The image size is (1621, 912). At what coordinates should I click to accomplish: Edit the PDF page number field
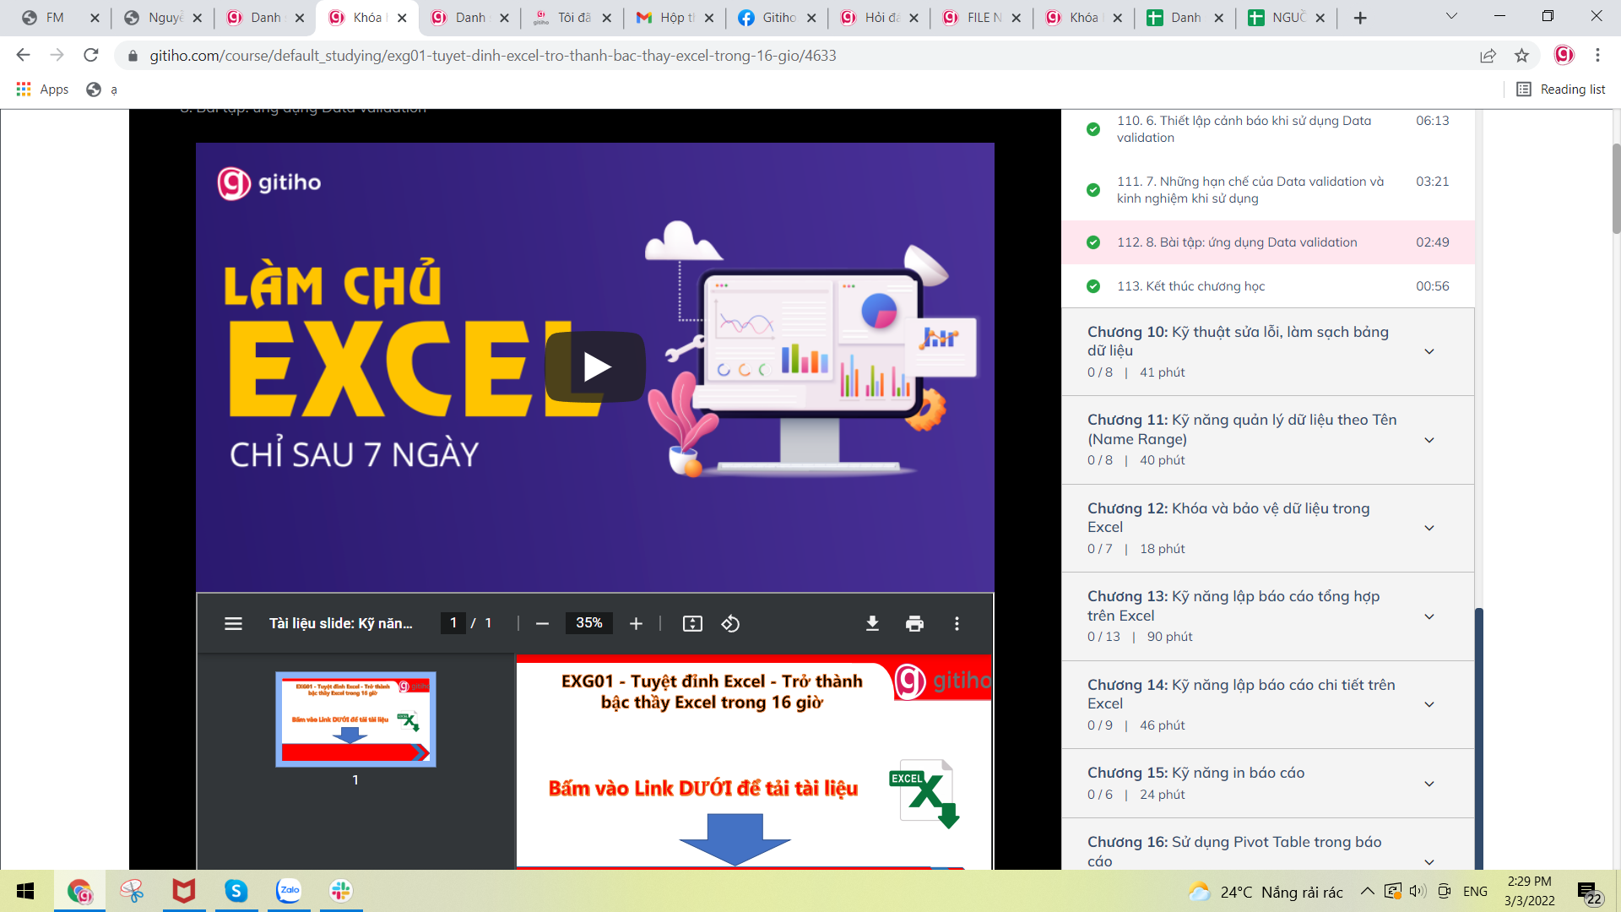click(453, 623)
